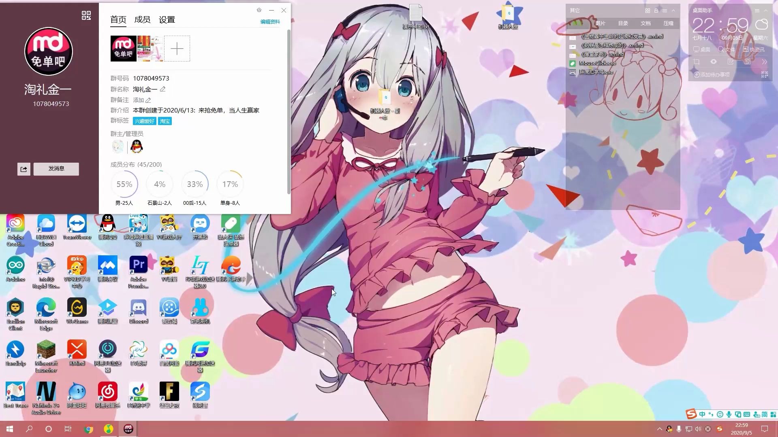Toggle the lock icon in 其它 panel
778x437 pixels.
click(656, 11)
